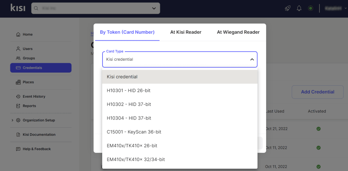Sort by Last Used column
348x171 pixels.
(x=275, y=111)
